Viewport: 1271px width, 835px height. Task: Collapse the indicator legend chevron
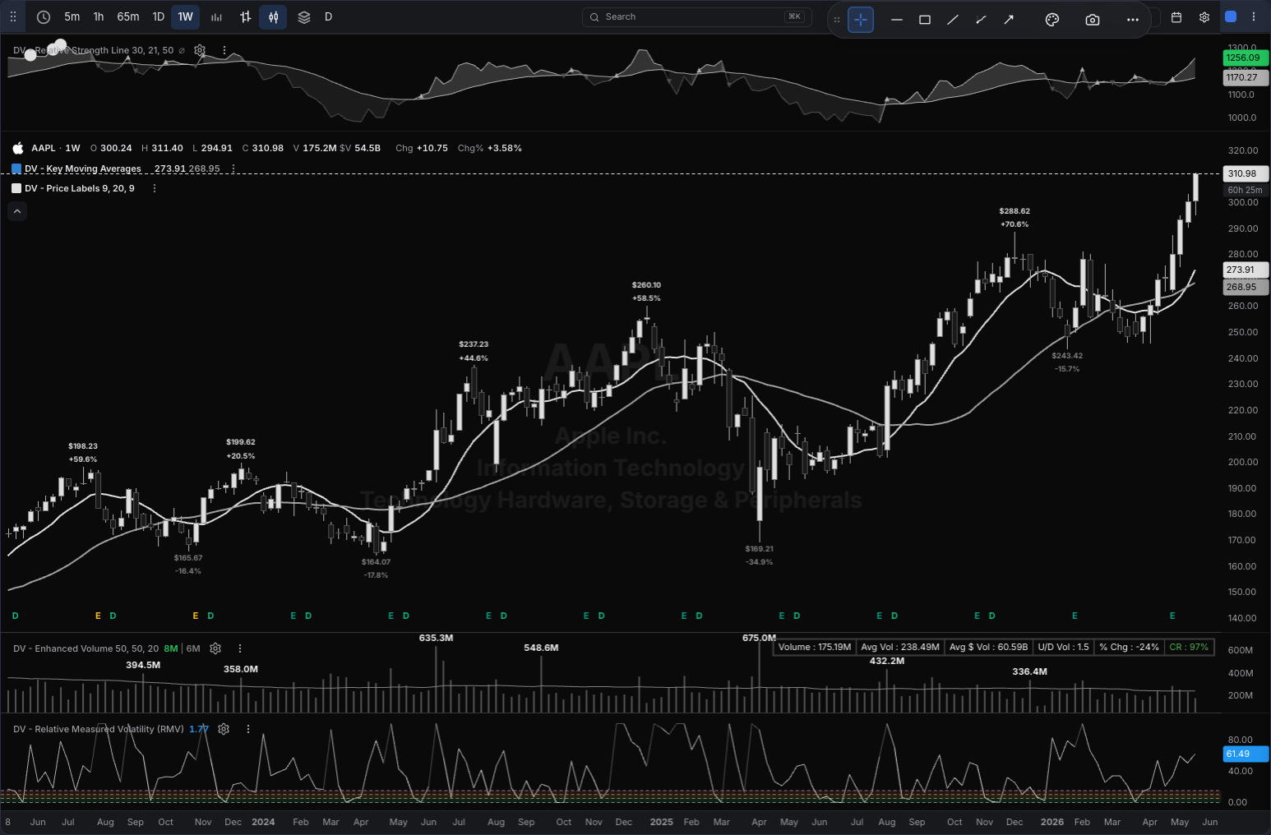(17, 211)
